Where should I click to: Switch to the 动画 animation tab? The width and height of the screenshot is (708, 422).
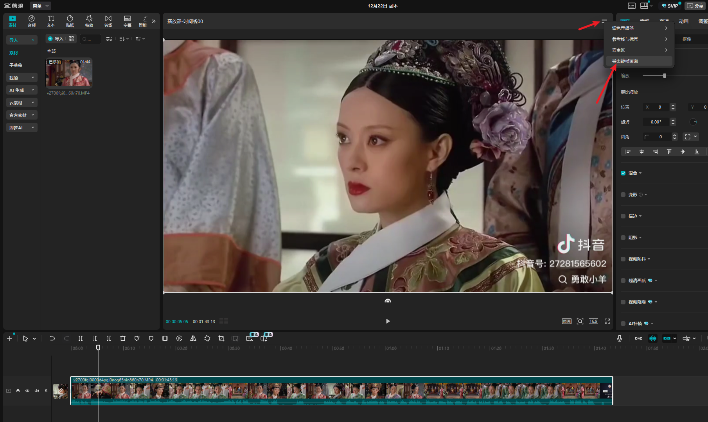(x=683, y=21)
